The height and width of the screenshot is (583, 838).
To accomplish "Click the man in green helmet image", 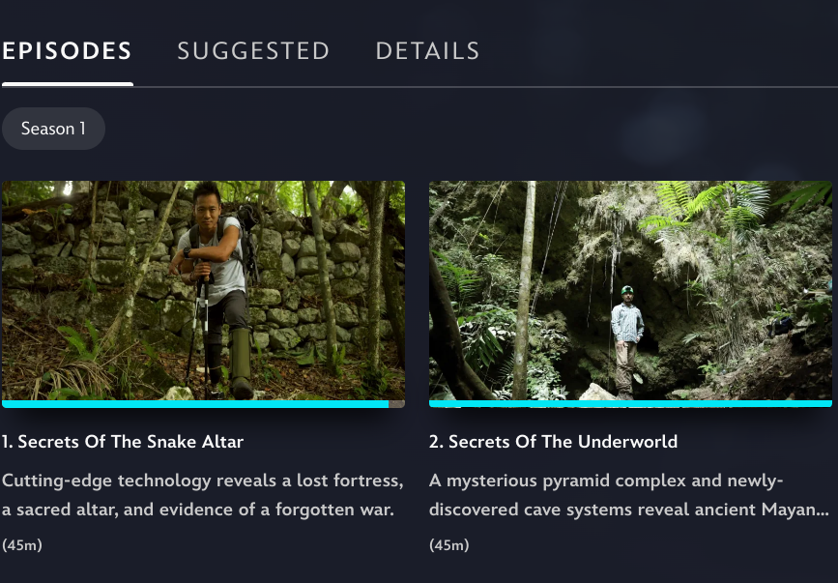I will coord(627,342).
